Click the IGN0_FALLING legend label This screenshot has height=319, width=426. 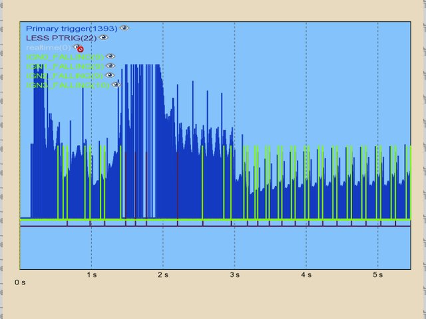(x=65, y=57)
